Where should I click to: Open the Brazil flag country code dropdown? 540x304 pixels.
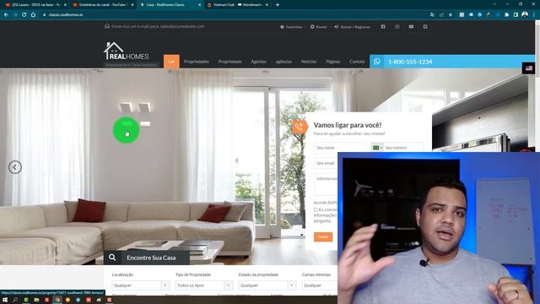pyautogui.click(x=377, y=148)
